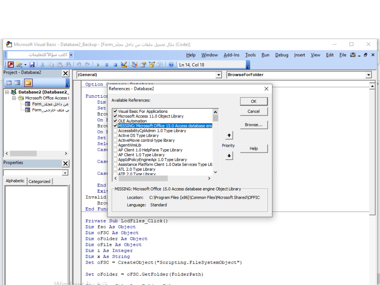Move reference priority up arrow

(229, 135)
